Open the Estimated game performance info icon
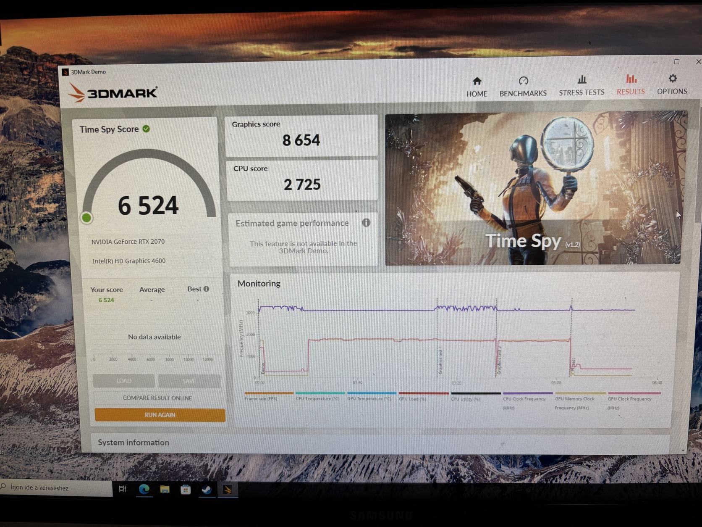This screenshot has height=527, width=702. click(x=366, y=222)
